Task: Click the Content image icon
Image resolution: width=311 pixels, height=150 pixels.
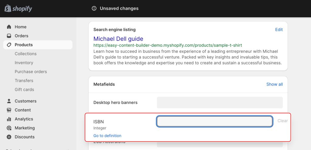Action: pyautogui.click(x=9, y=110)
